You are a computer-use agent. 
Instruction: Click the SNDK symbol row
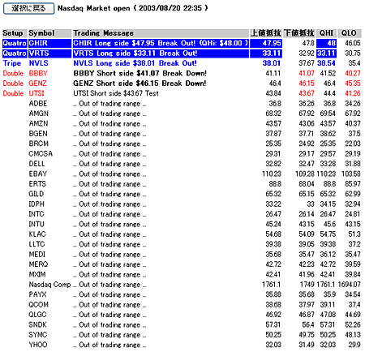click(x=38, y=324)
